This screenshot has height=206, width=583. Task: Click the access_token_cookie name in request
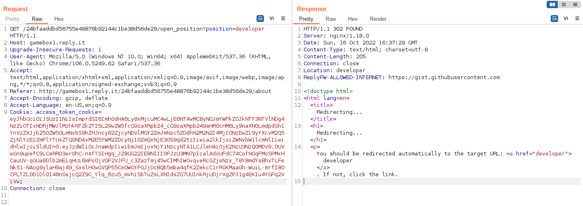(x=67, y=112)
